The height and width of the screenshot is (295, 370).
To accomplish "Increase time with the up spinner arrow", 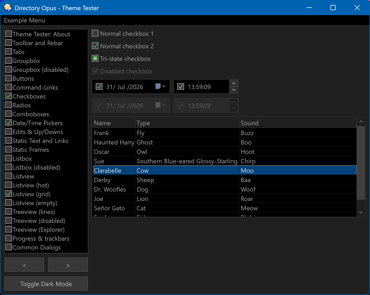I will point(234,83).
